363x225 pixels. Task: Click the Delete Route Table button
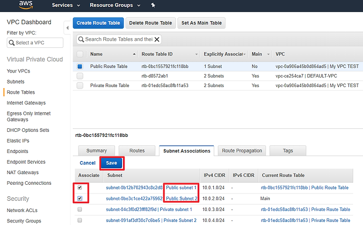click(x=150, y=23)
